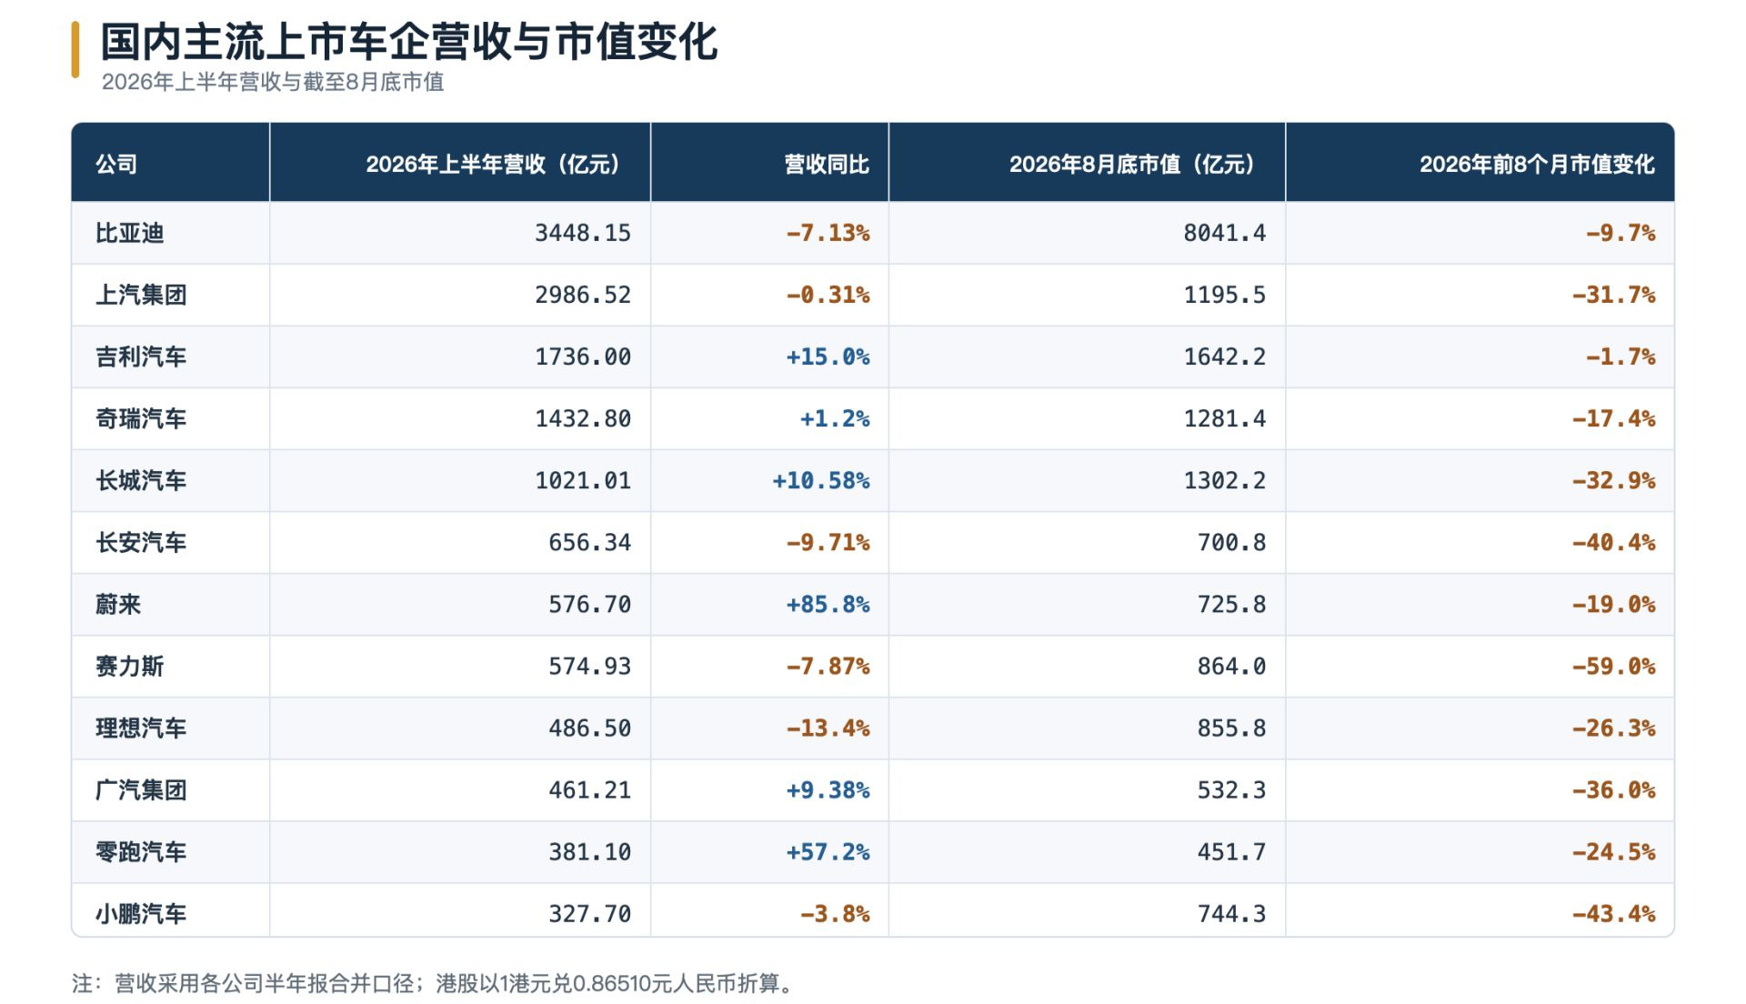Viewport: 1746px width, 1004px height.
Task: Select the footnote starting with 注：营收采用各公司半年报合并口径
Action: (x=434, y=983)
